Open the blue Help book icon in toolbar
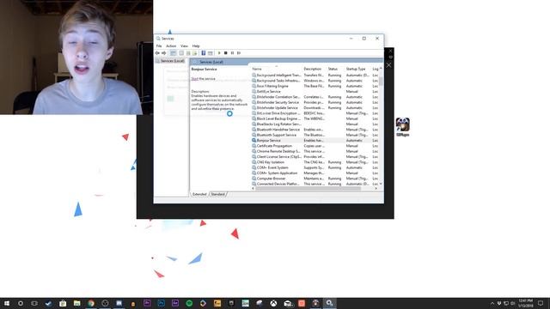This screenshot has height=309, width=550. pos(203,53)
